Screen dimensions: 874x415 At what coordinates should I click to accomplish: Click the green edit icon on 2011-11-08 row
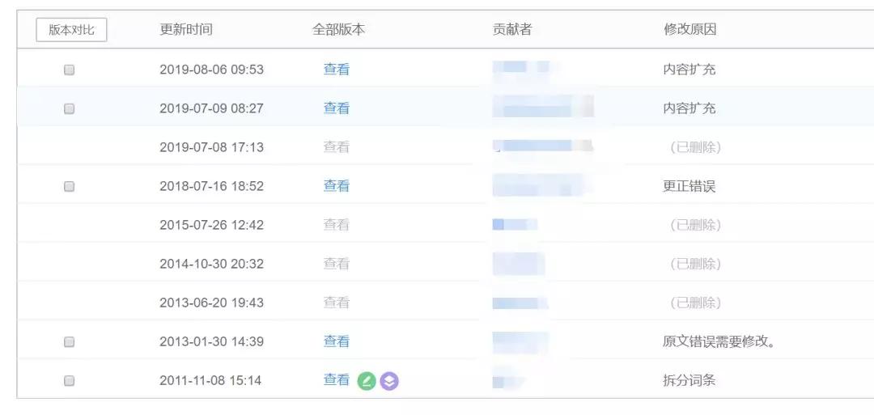[x=367, y=381]
